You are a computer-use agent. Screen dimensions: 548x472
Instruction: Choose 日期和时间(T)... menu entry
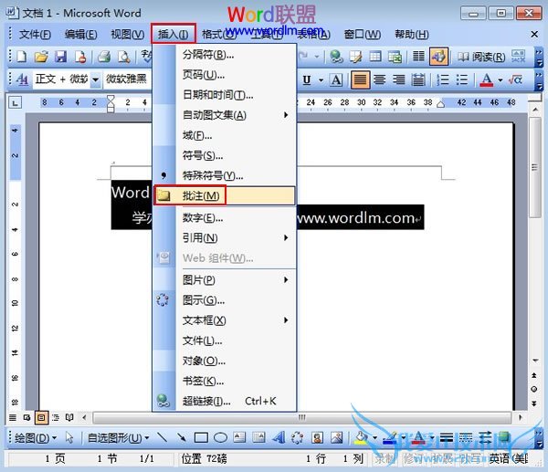(225, 95)
